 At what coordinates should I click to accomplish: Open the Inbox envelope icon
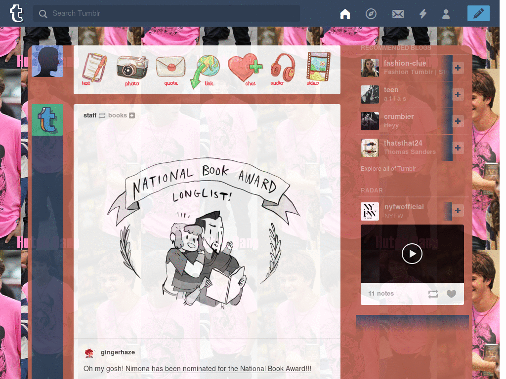(x=398, y=14)
